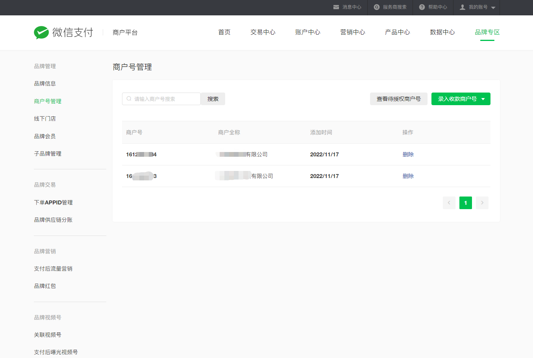Click the 搜索 button
Image resolution: width=533 pixels, height=358 pixels.
[213, 99]
